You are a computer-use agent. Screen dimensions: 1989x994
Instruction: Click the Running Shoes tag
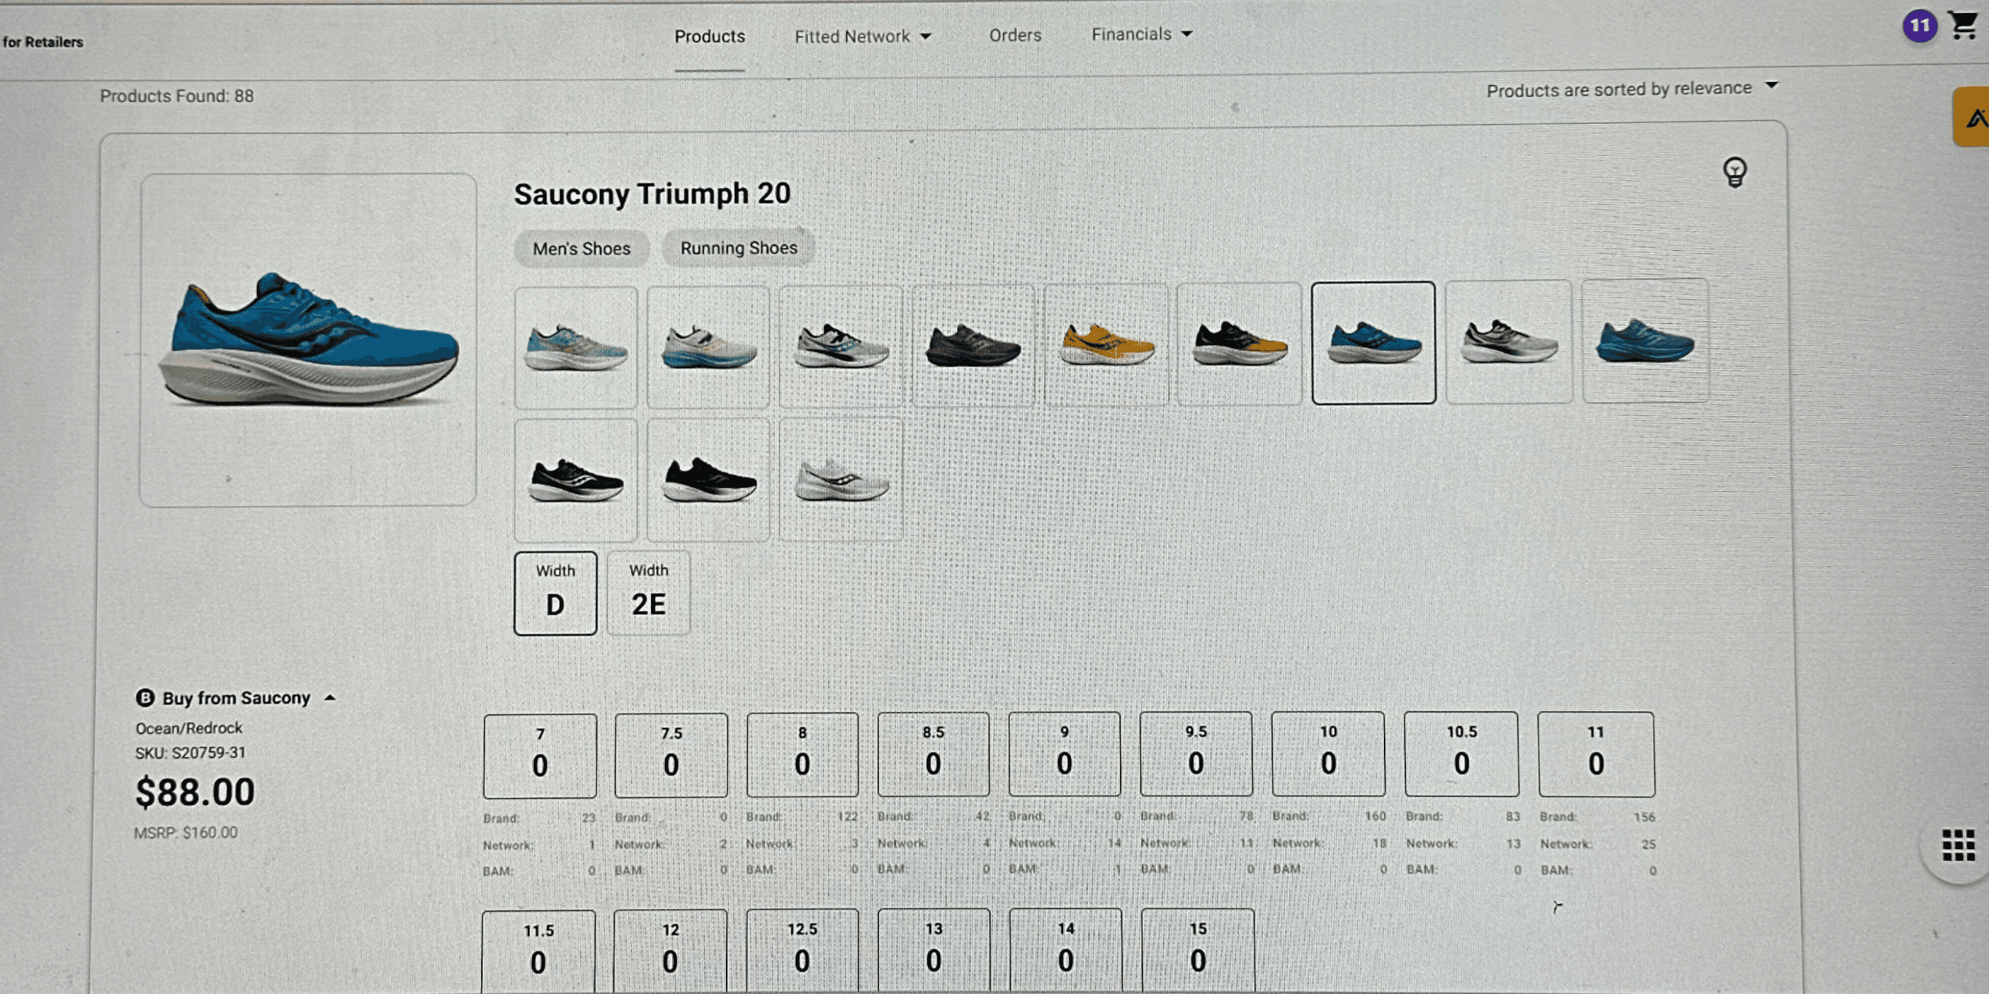[x=738, y=248]
